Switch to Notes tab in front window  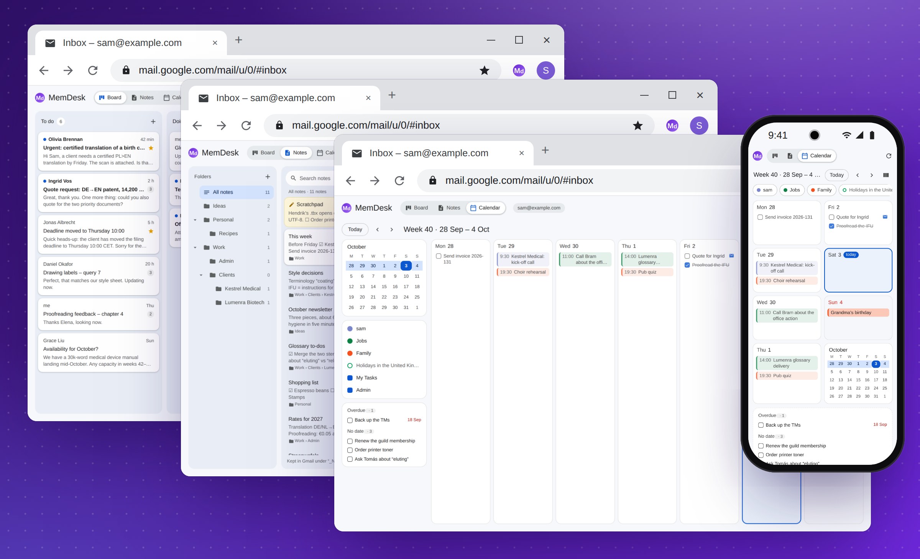tap(449, 208)
